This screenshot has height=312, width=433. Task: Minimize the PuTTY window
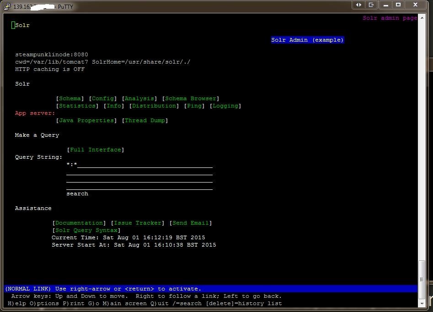(x=385, y=5)
